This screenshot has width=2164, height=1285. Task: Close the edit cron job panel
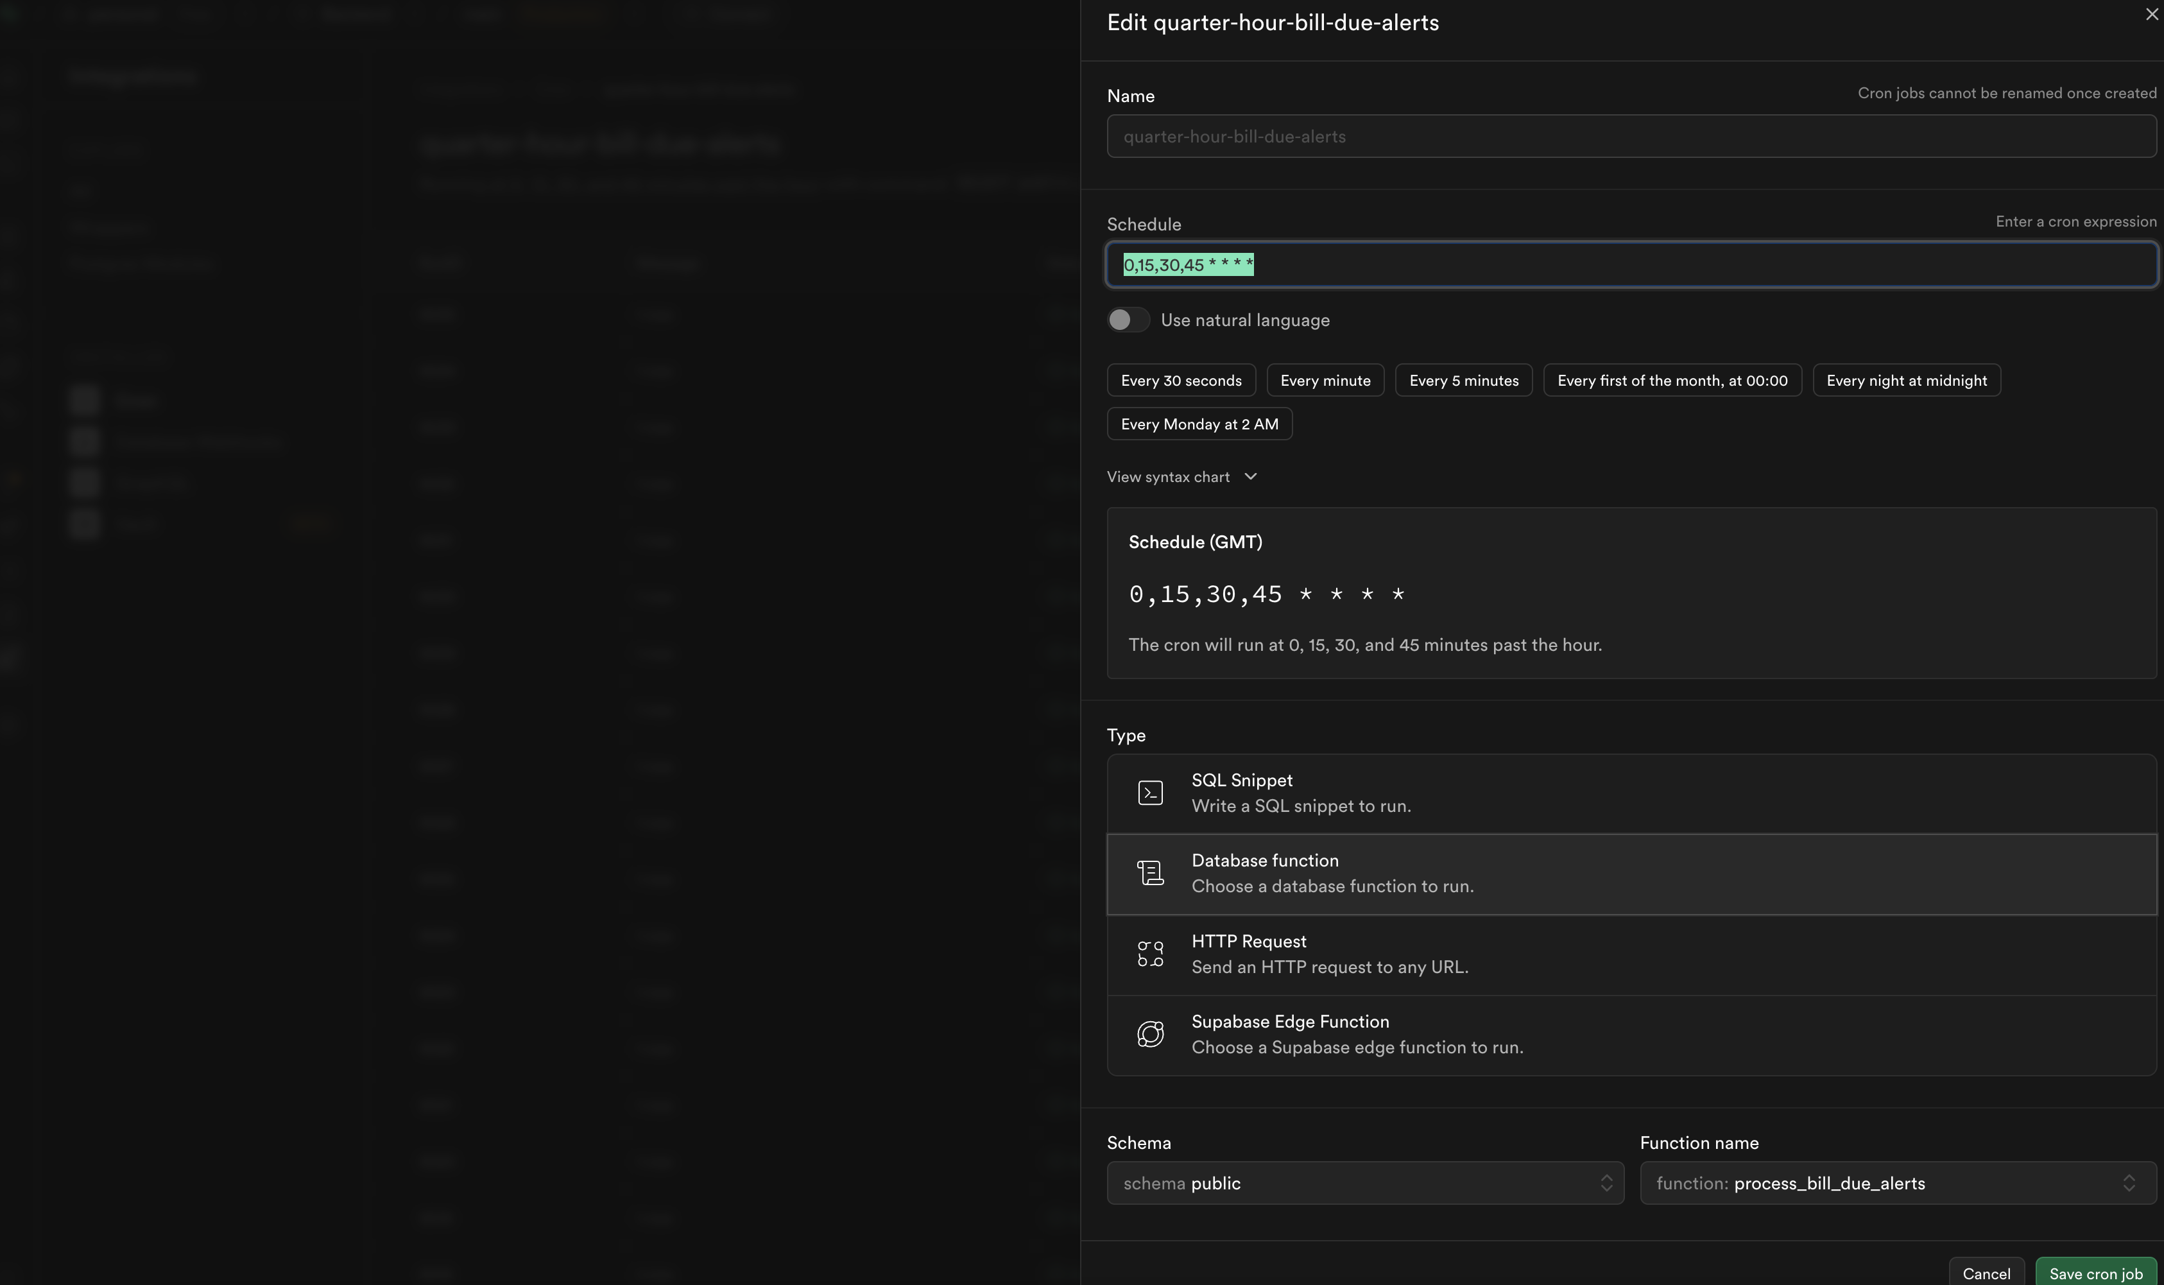pos(2151,14)
